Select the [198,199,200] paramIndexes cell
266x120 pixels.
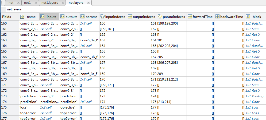[x=172, y=23]
